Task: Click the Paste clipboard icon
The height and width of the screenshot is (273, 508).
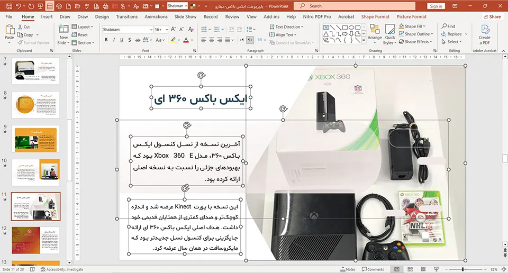Action: (x=10, y=30)
